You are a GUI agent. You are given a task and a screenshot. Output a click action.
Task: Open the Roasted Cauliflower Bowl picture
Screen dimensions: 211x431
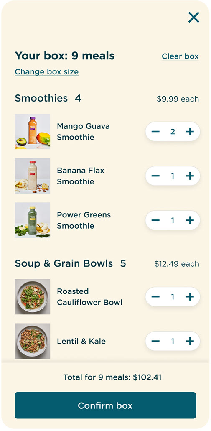click(x=33, y=297)
